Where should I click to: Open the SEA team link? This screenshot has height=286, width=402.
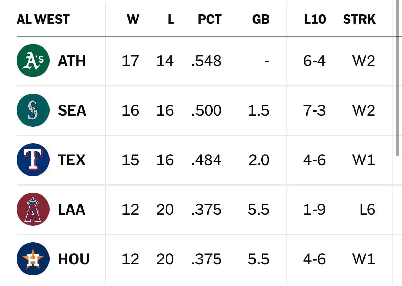tap(72, 110)
